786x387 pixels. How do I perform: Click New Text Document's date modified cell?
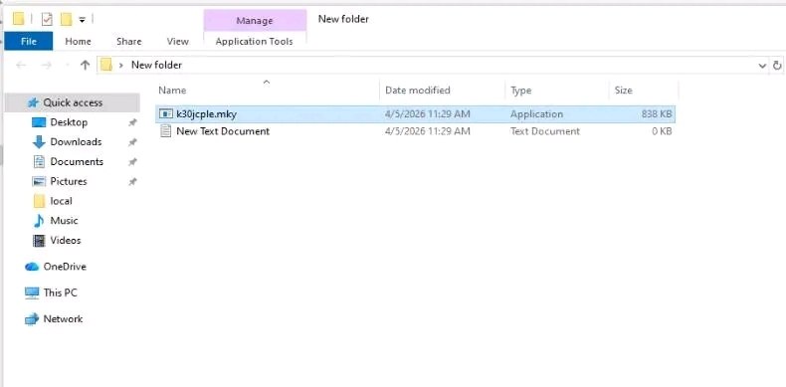pos(428,131)
